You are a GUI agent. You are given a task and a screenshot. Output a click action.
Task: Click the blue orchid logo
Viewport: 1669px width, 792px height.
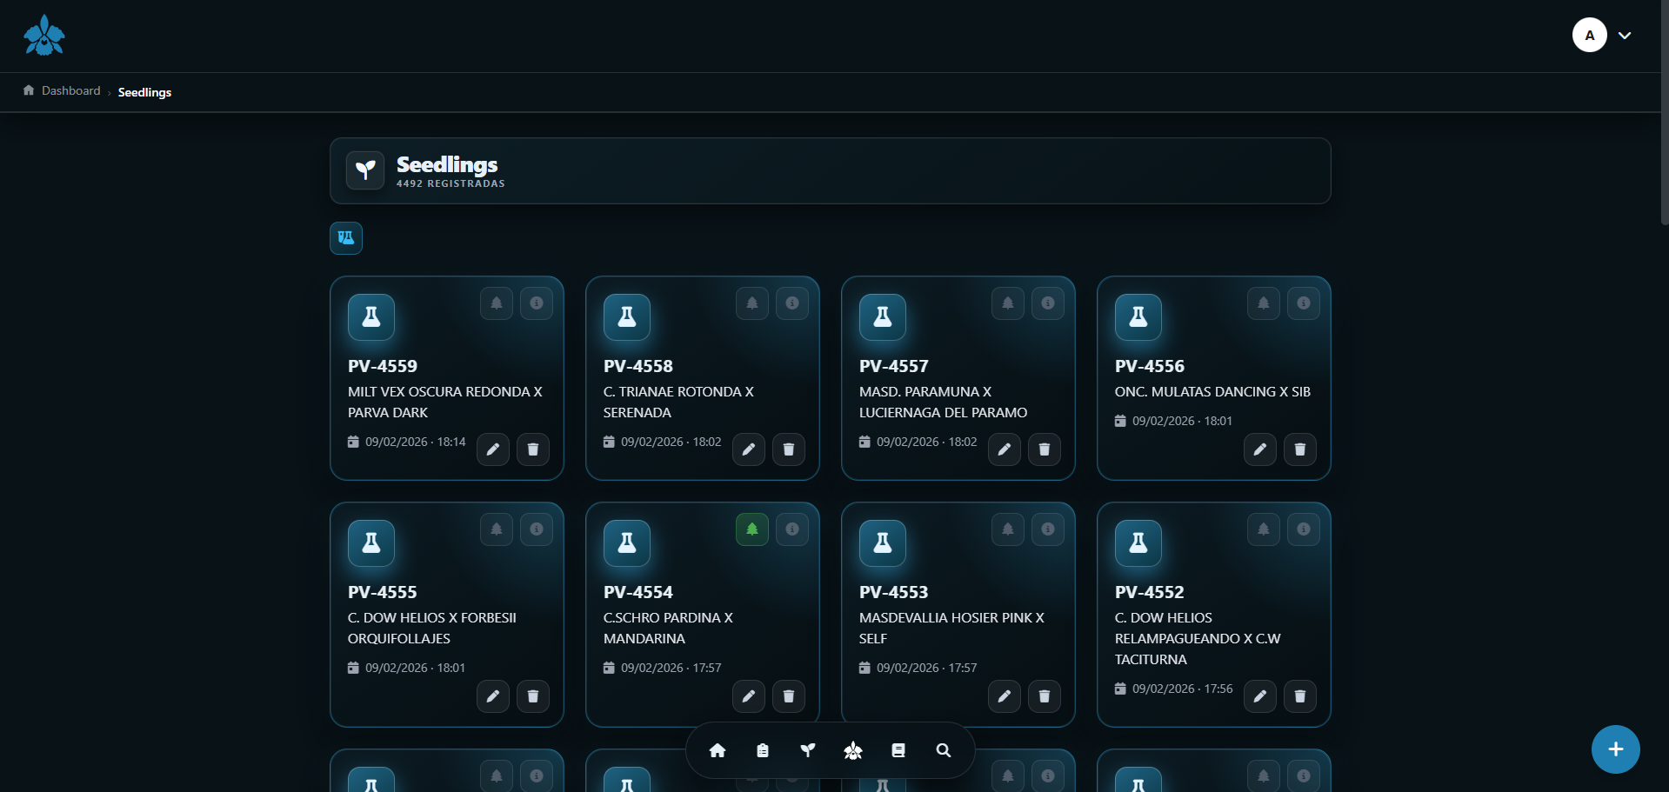coord(44,36)
